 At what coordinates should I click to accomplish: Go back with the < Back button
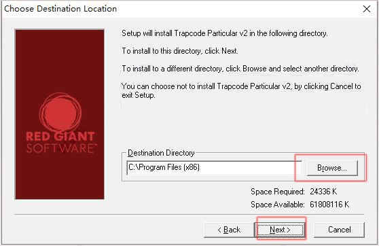click(229, 230)
